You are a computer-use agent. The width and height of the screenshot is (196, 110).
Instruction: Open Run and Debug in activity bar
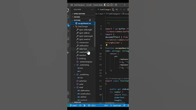pyautogui.click(x=68, y=31)
